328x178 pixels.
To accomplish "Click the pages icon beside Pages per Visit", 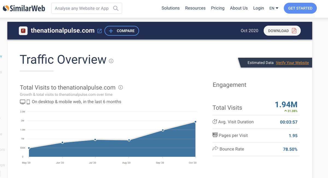I will click(215, 135).
